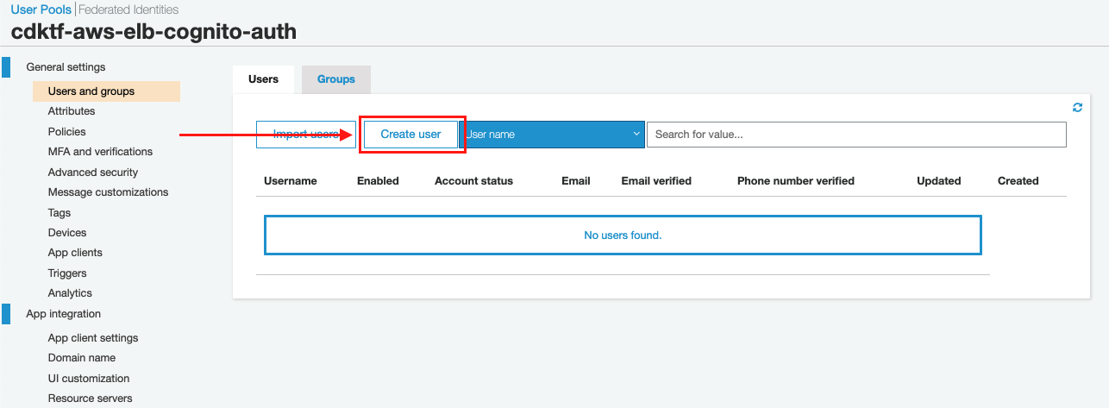Open Resource servers page
The width and height of the screenshot is (1109, 408).
pyautogui.click(x=91, y=399)
